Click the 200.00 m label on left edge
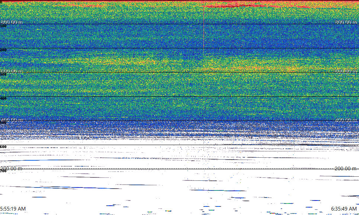 coord(12,169)
